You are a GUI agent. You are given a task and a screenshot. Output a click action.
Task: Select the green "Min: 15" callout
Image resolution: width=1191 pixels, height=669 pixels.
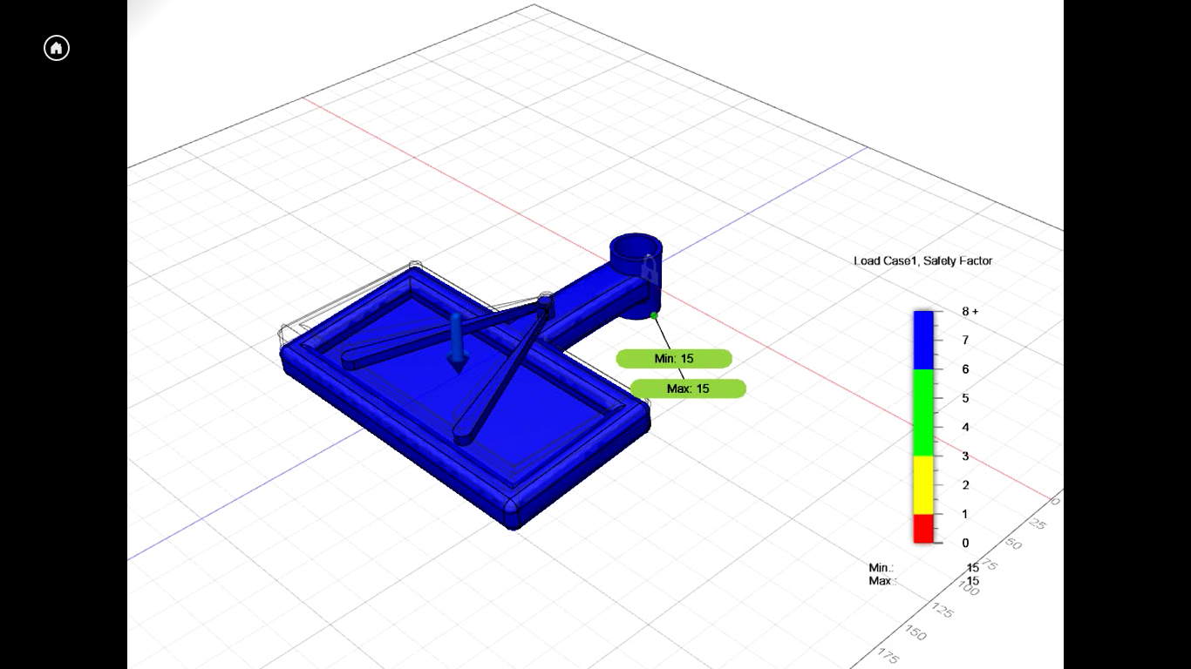(674, 358)
